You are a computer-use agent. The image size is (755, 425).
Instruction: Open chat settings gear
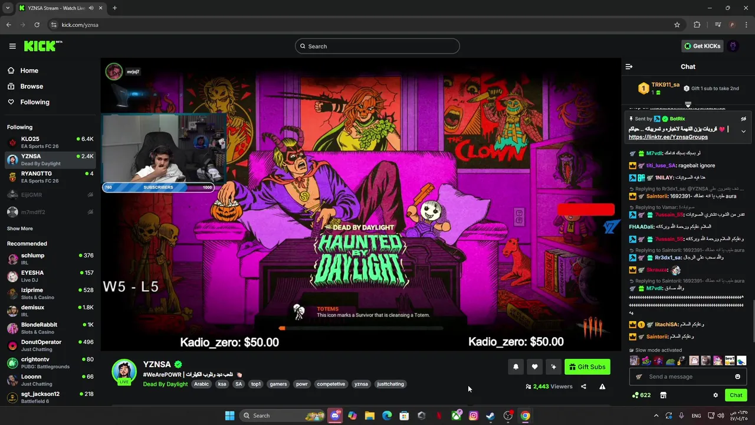point(715,395)
